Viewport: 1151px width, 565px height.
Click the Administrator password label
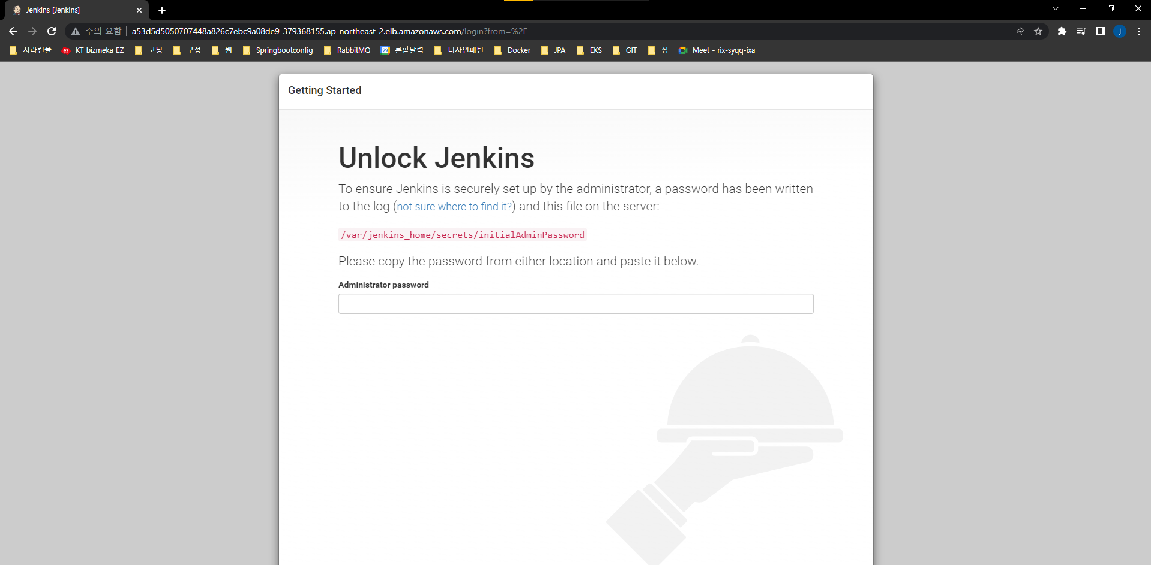click(x=383, y=285)
